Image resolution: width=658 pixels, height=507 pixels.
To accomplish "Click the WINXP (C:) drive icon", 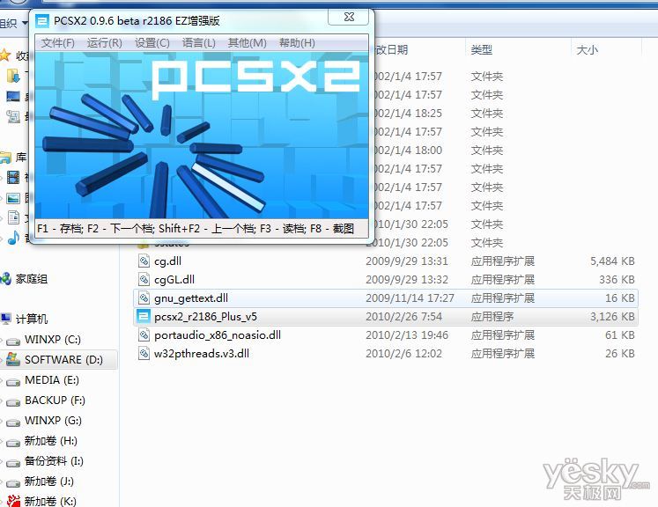I will (x=13, y=341).
